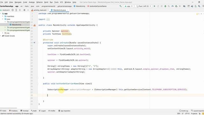Expand the manifests folder
Viewport: 204px width, 115px height.
[3, 16]
